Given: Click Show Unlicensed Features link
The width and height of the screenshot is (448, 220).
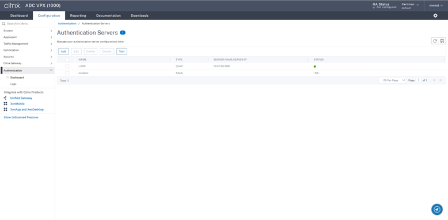Looking at the screenshot, I should (21, 117).
